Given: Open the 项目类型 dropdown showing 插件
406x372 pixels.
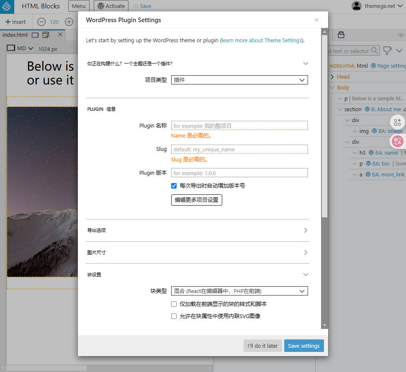Looking at the screenshot, I should coord(239,80).
